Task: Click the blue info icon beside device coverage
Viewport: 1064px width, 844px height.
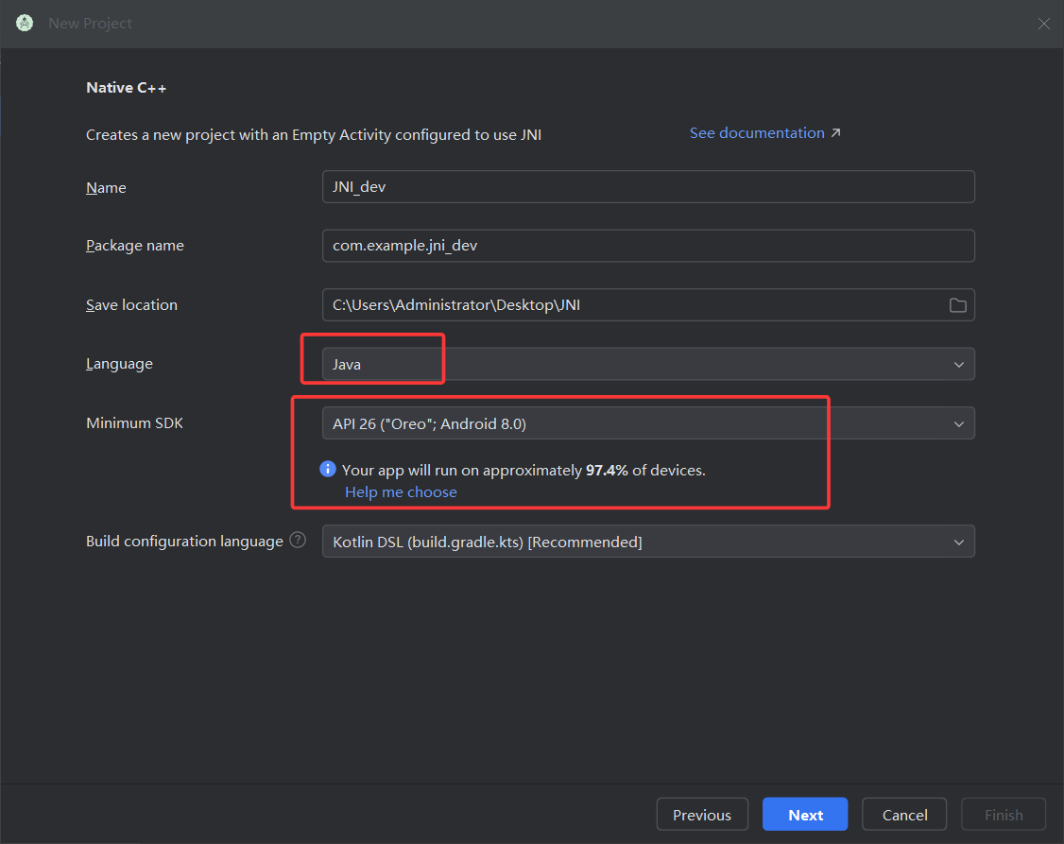Action: click(328, 469)
